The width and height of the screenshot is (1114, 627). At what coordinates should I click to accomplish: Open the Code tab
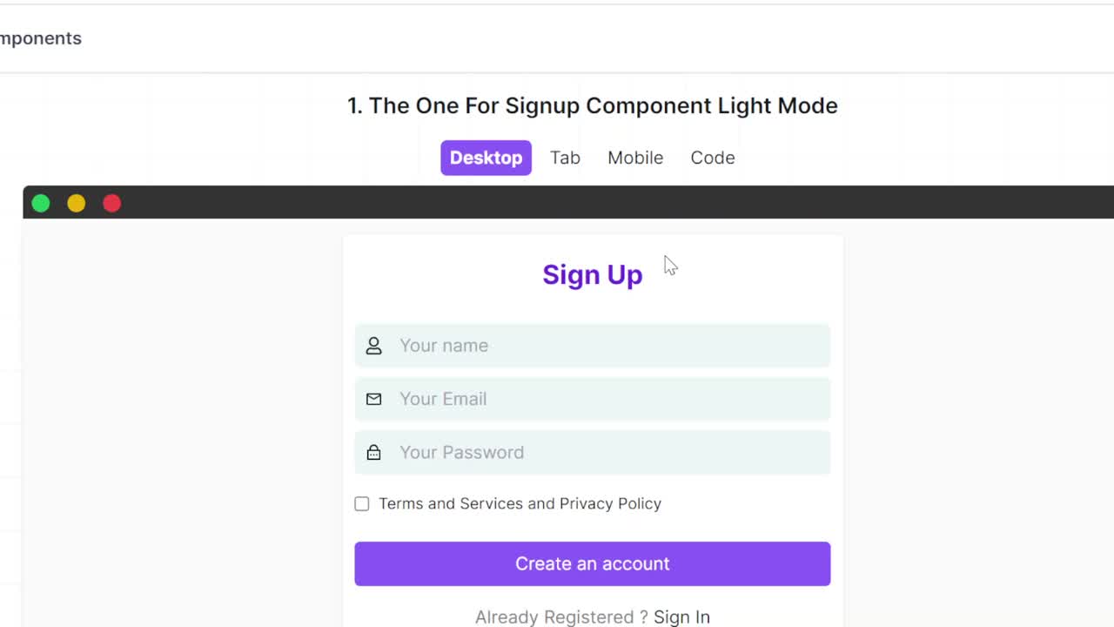713,158
